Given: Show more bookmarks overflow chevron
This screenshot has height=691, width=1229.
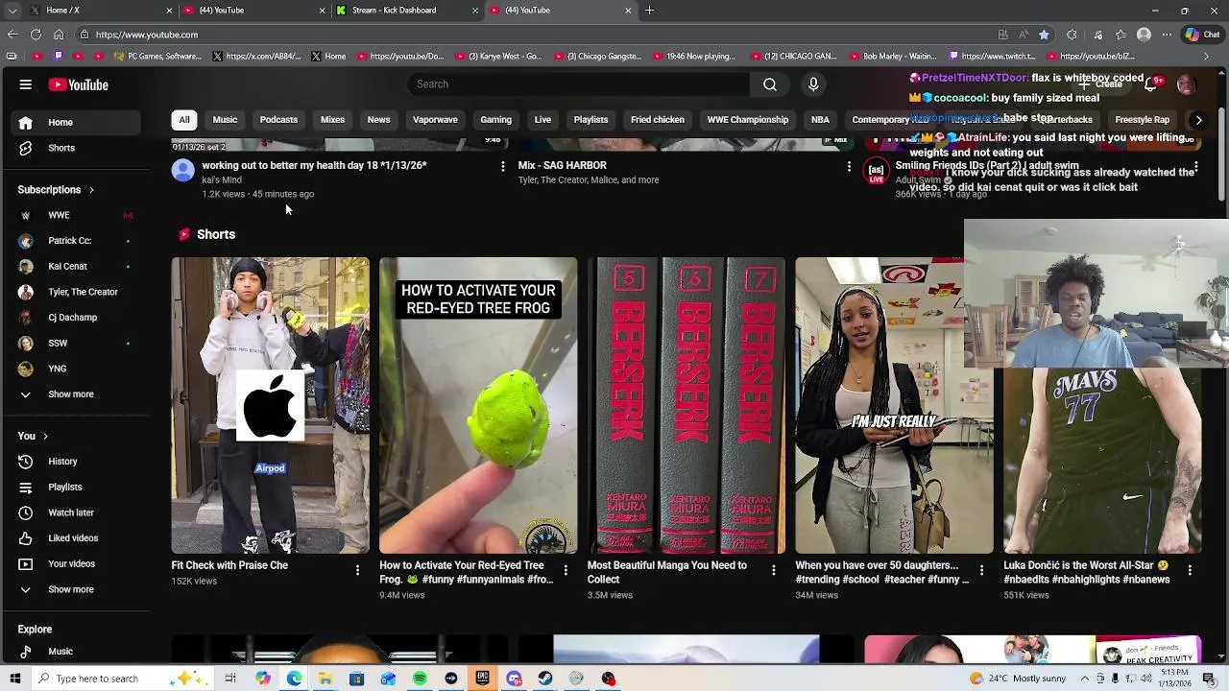Looking at the screenshot, I should (1207, 57).
